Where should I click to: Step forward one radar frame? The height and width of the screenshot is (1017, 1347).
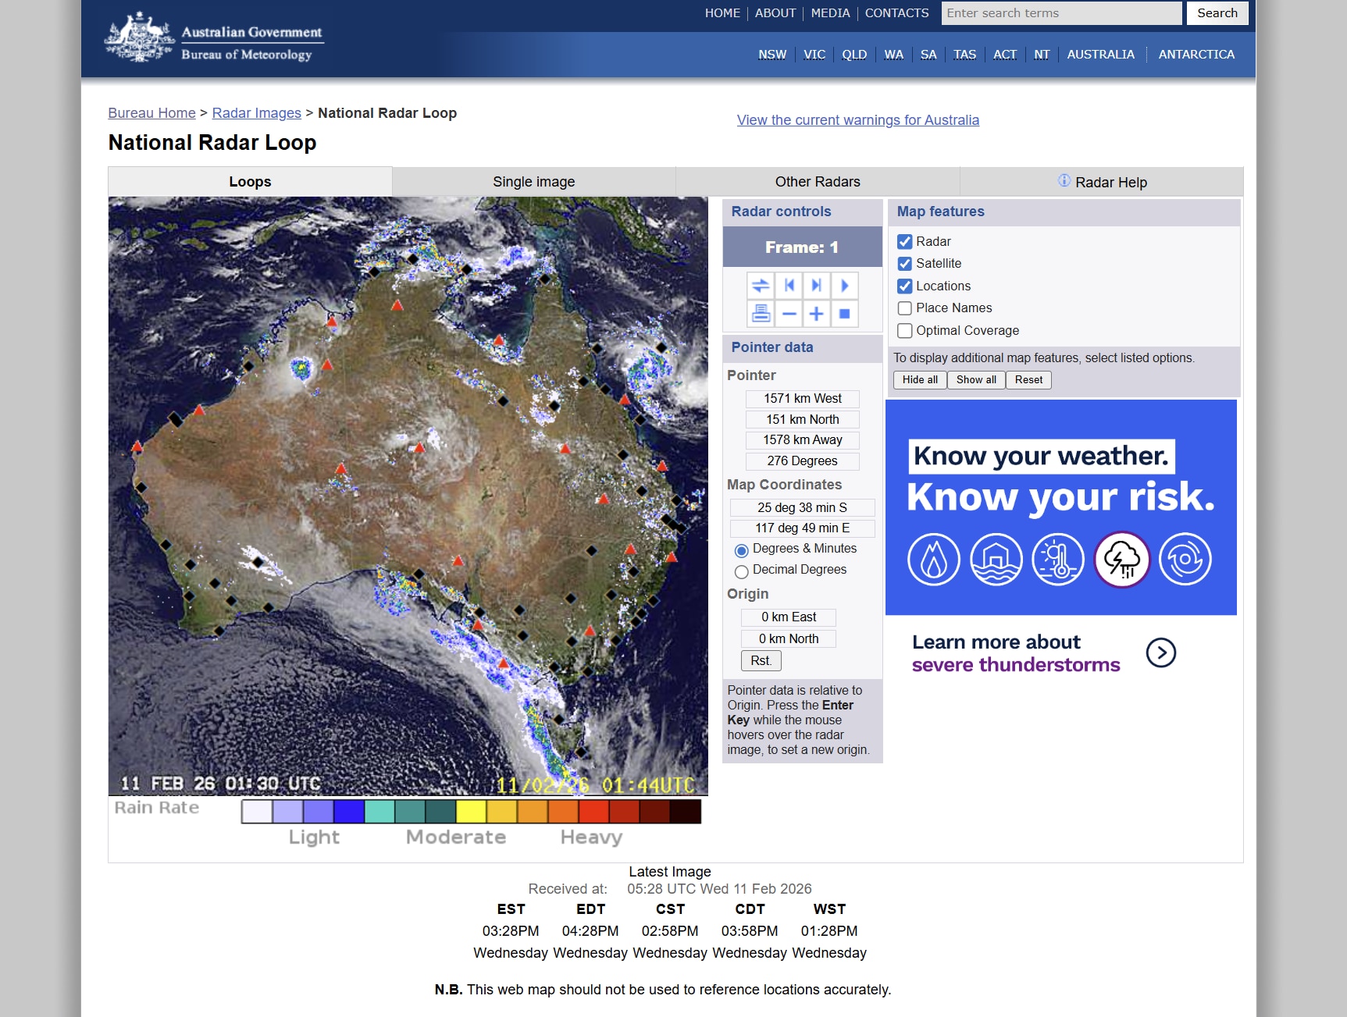point(816,286)
